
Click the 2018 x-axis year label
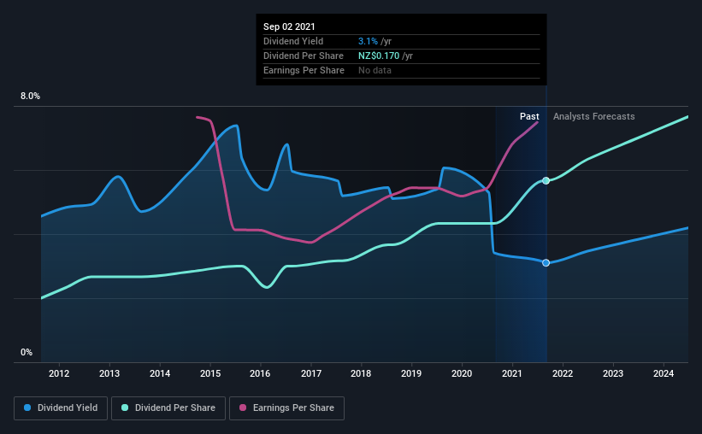[361, 373]
